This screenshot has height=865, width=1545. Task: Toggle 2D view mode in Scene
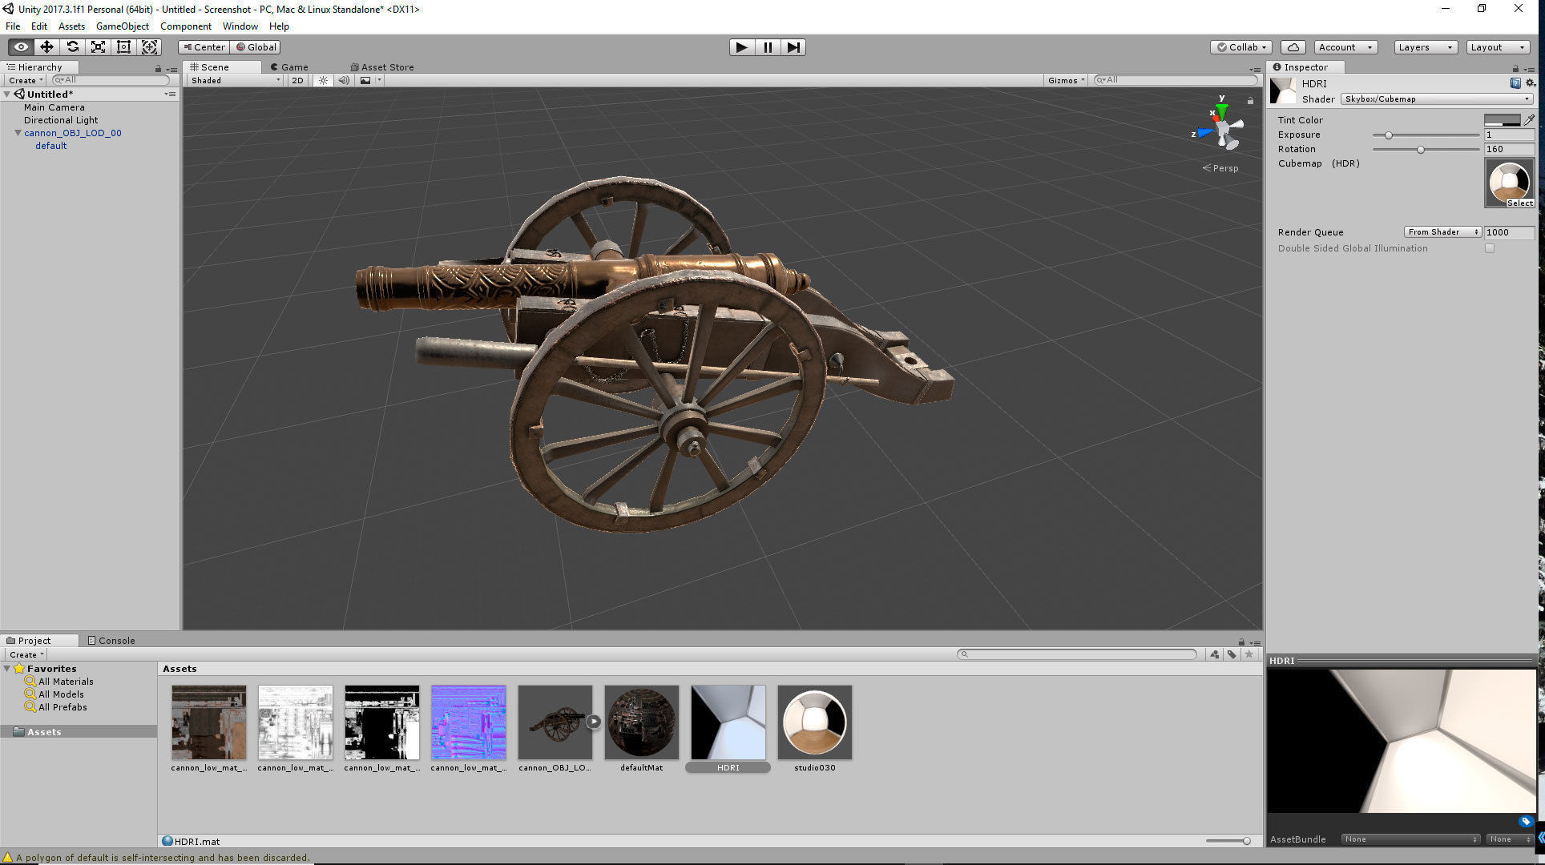coord(296,80)
